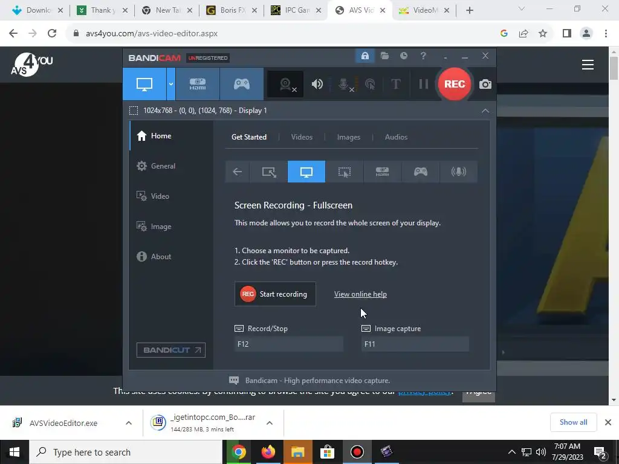Image resolution: width=619 pixels, height=464 pixels.
Task: Toggle webcam overlay in Bandicam toolbar
Action: pyautogui.click(x=285, y=84)
